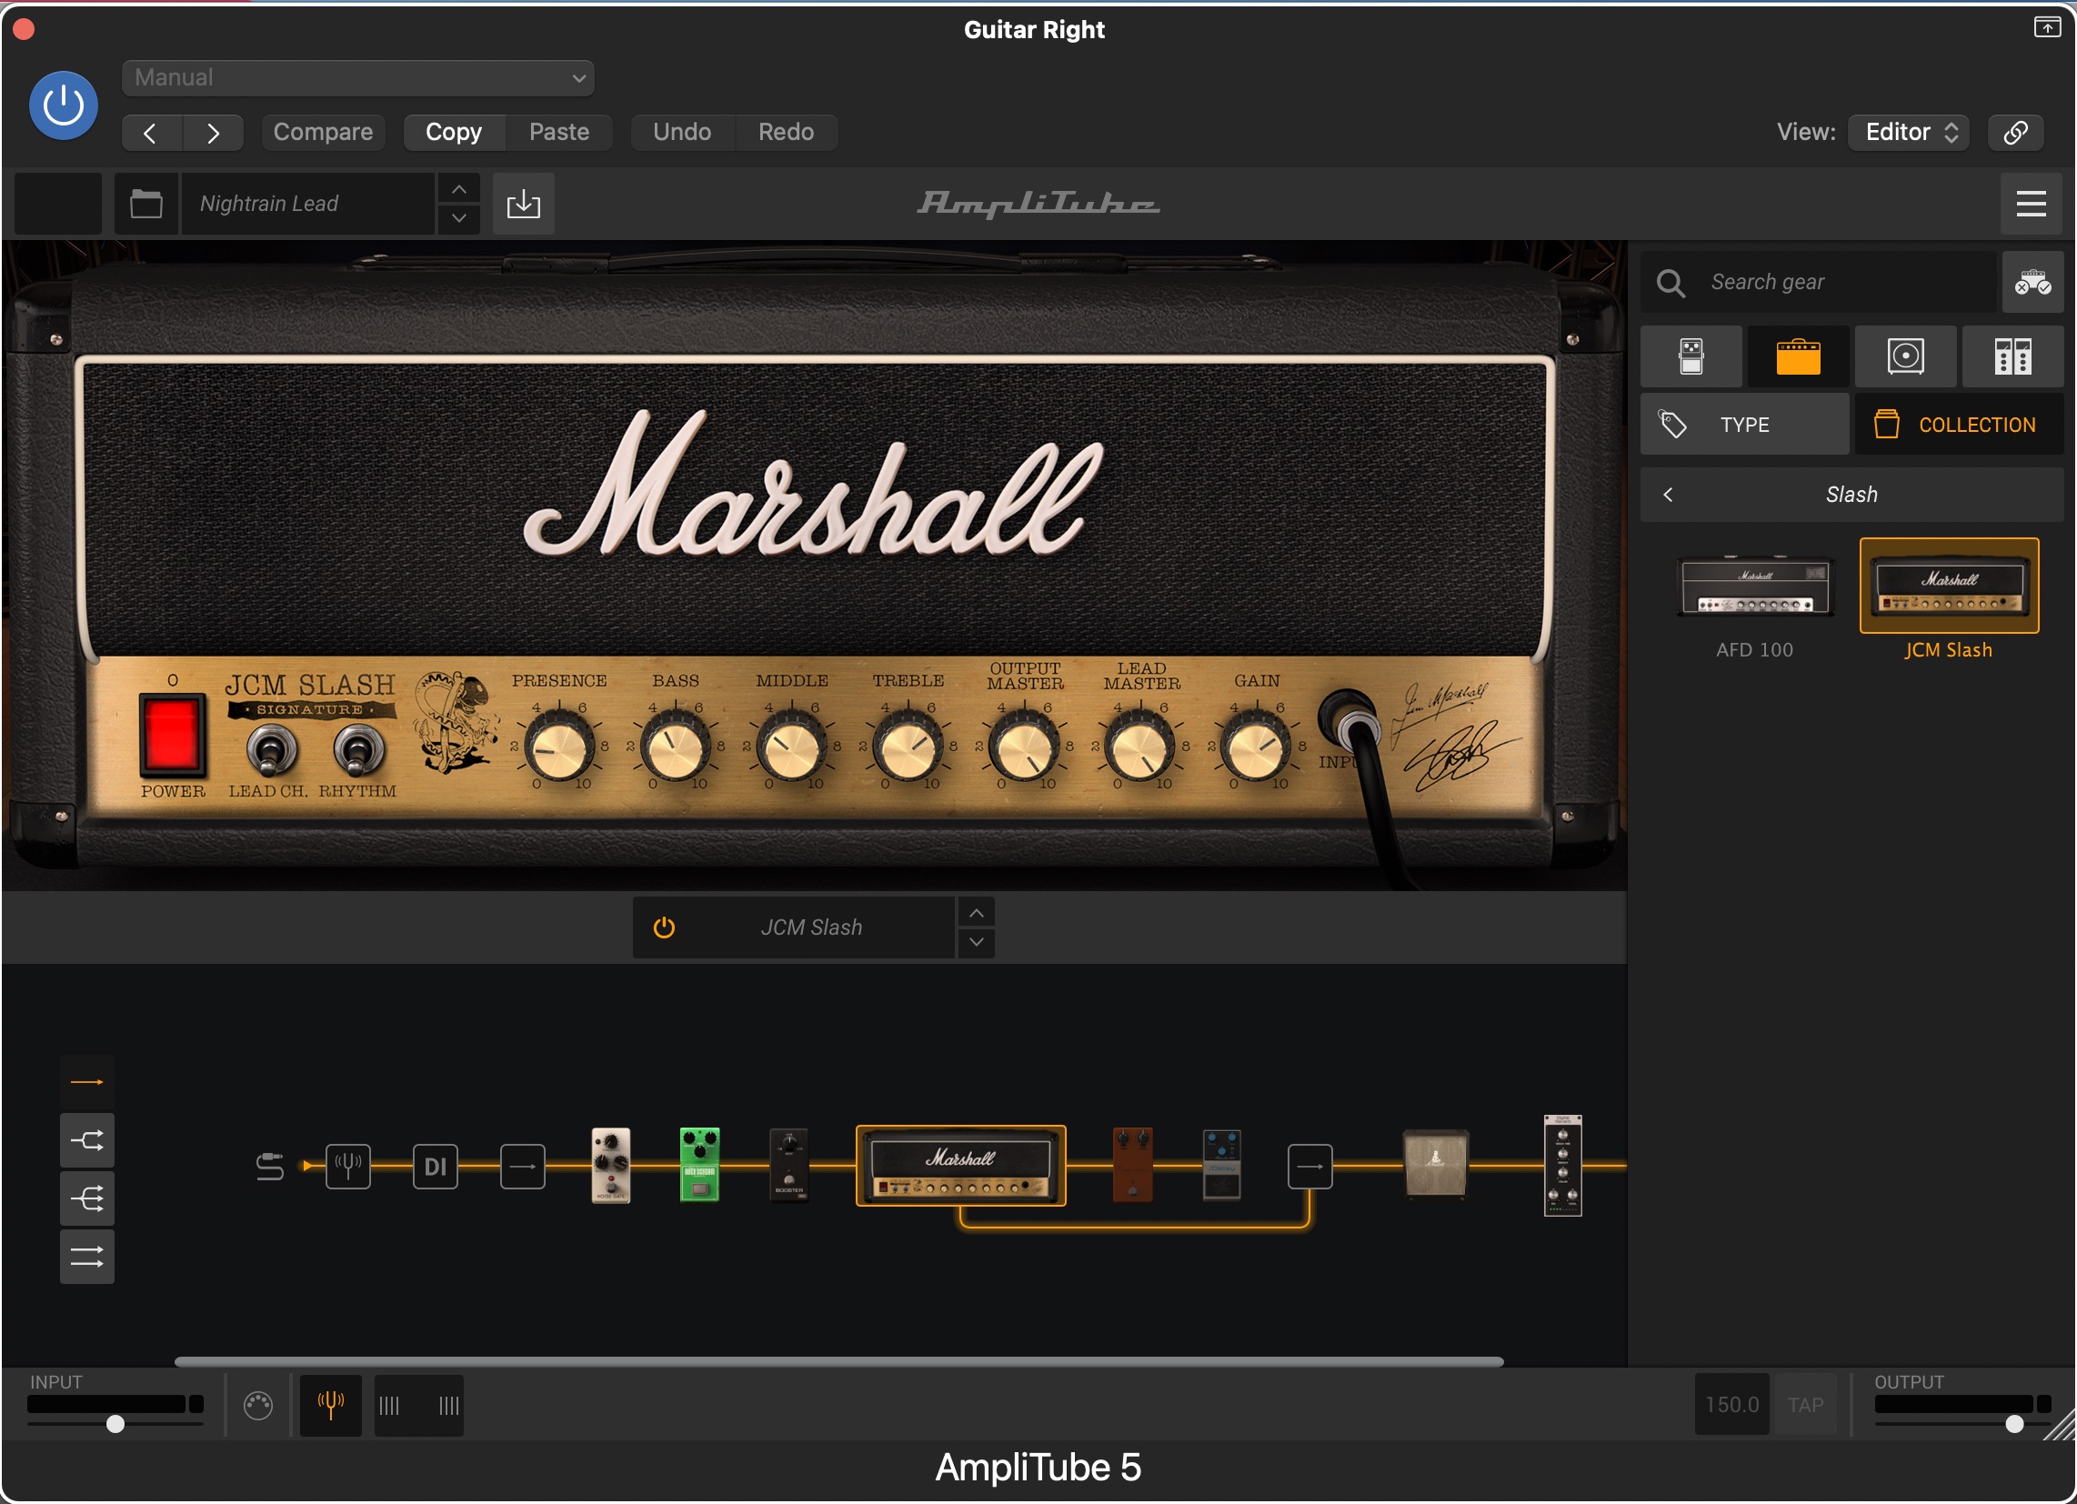
Task: Click the link chain icon button
Action: 2016,133
